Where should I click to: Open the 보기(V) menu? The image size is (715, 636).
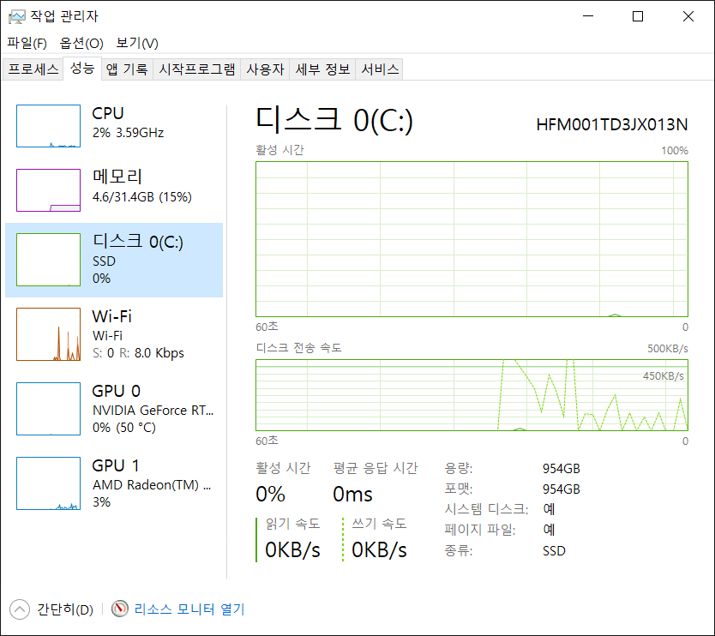point(137,43)
